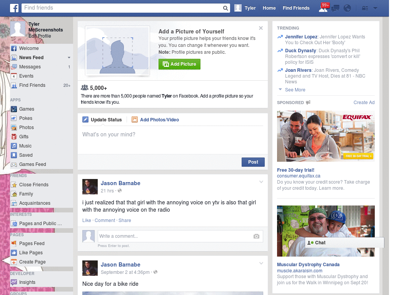This screenshot has width=394, height=295.
Task: Open options chevron on Jason Barnabe 21 hrs post
Action: [261, 182]
